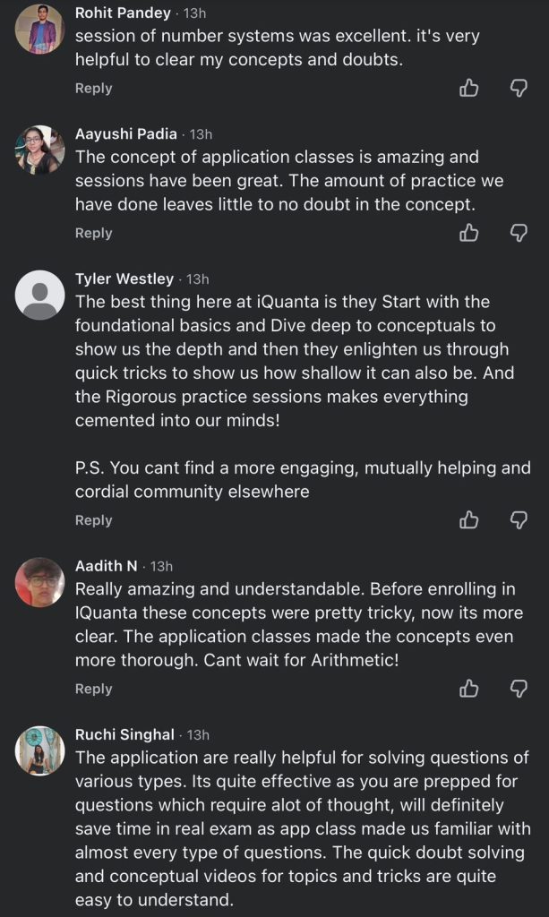Like Aadith N's comment
The width and height of the screenshot is (549, 917).
468,689
